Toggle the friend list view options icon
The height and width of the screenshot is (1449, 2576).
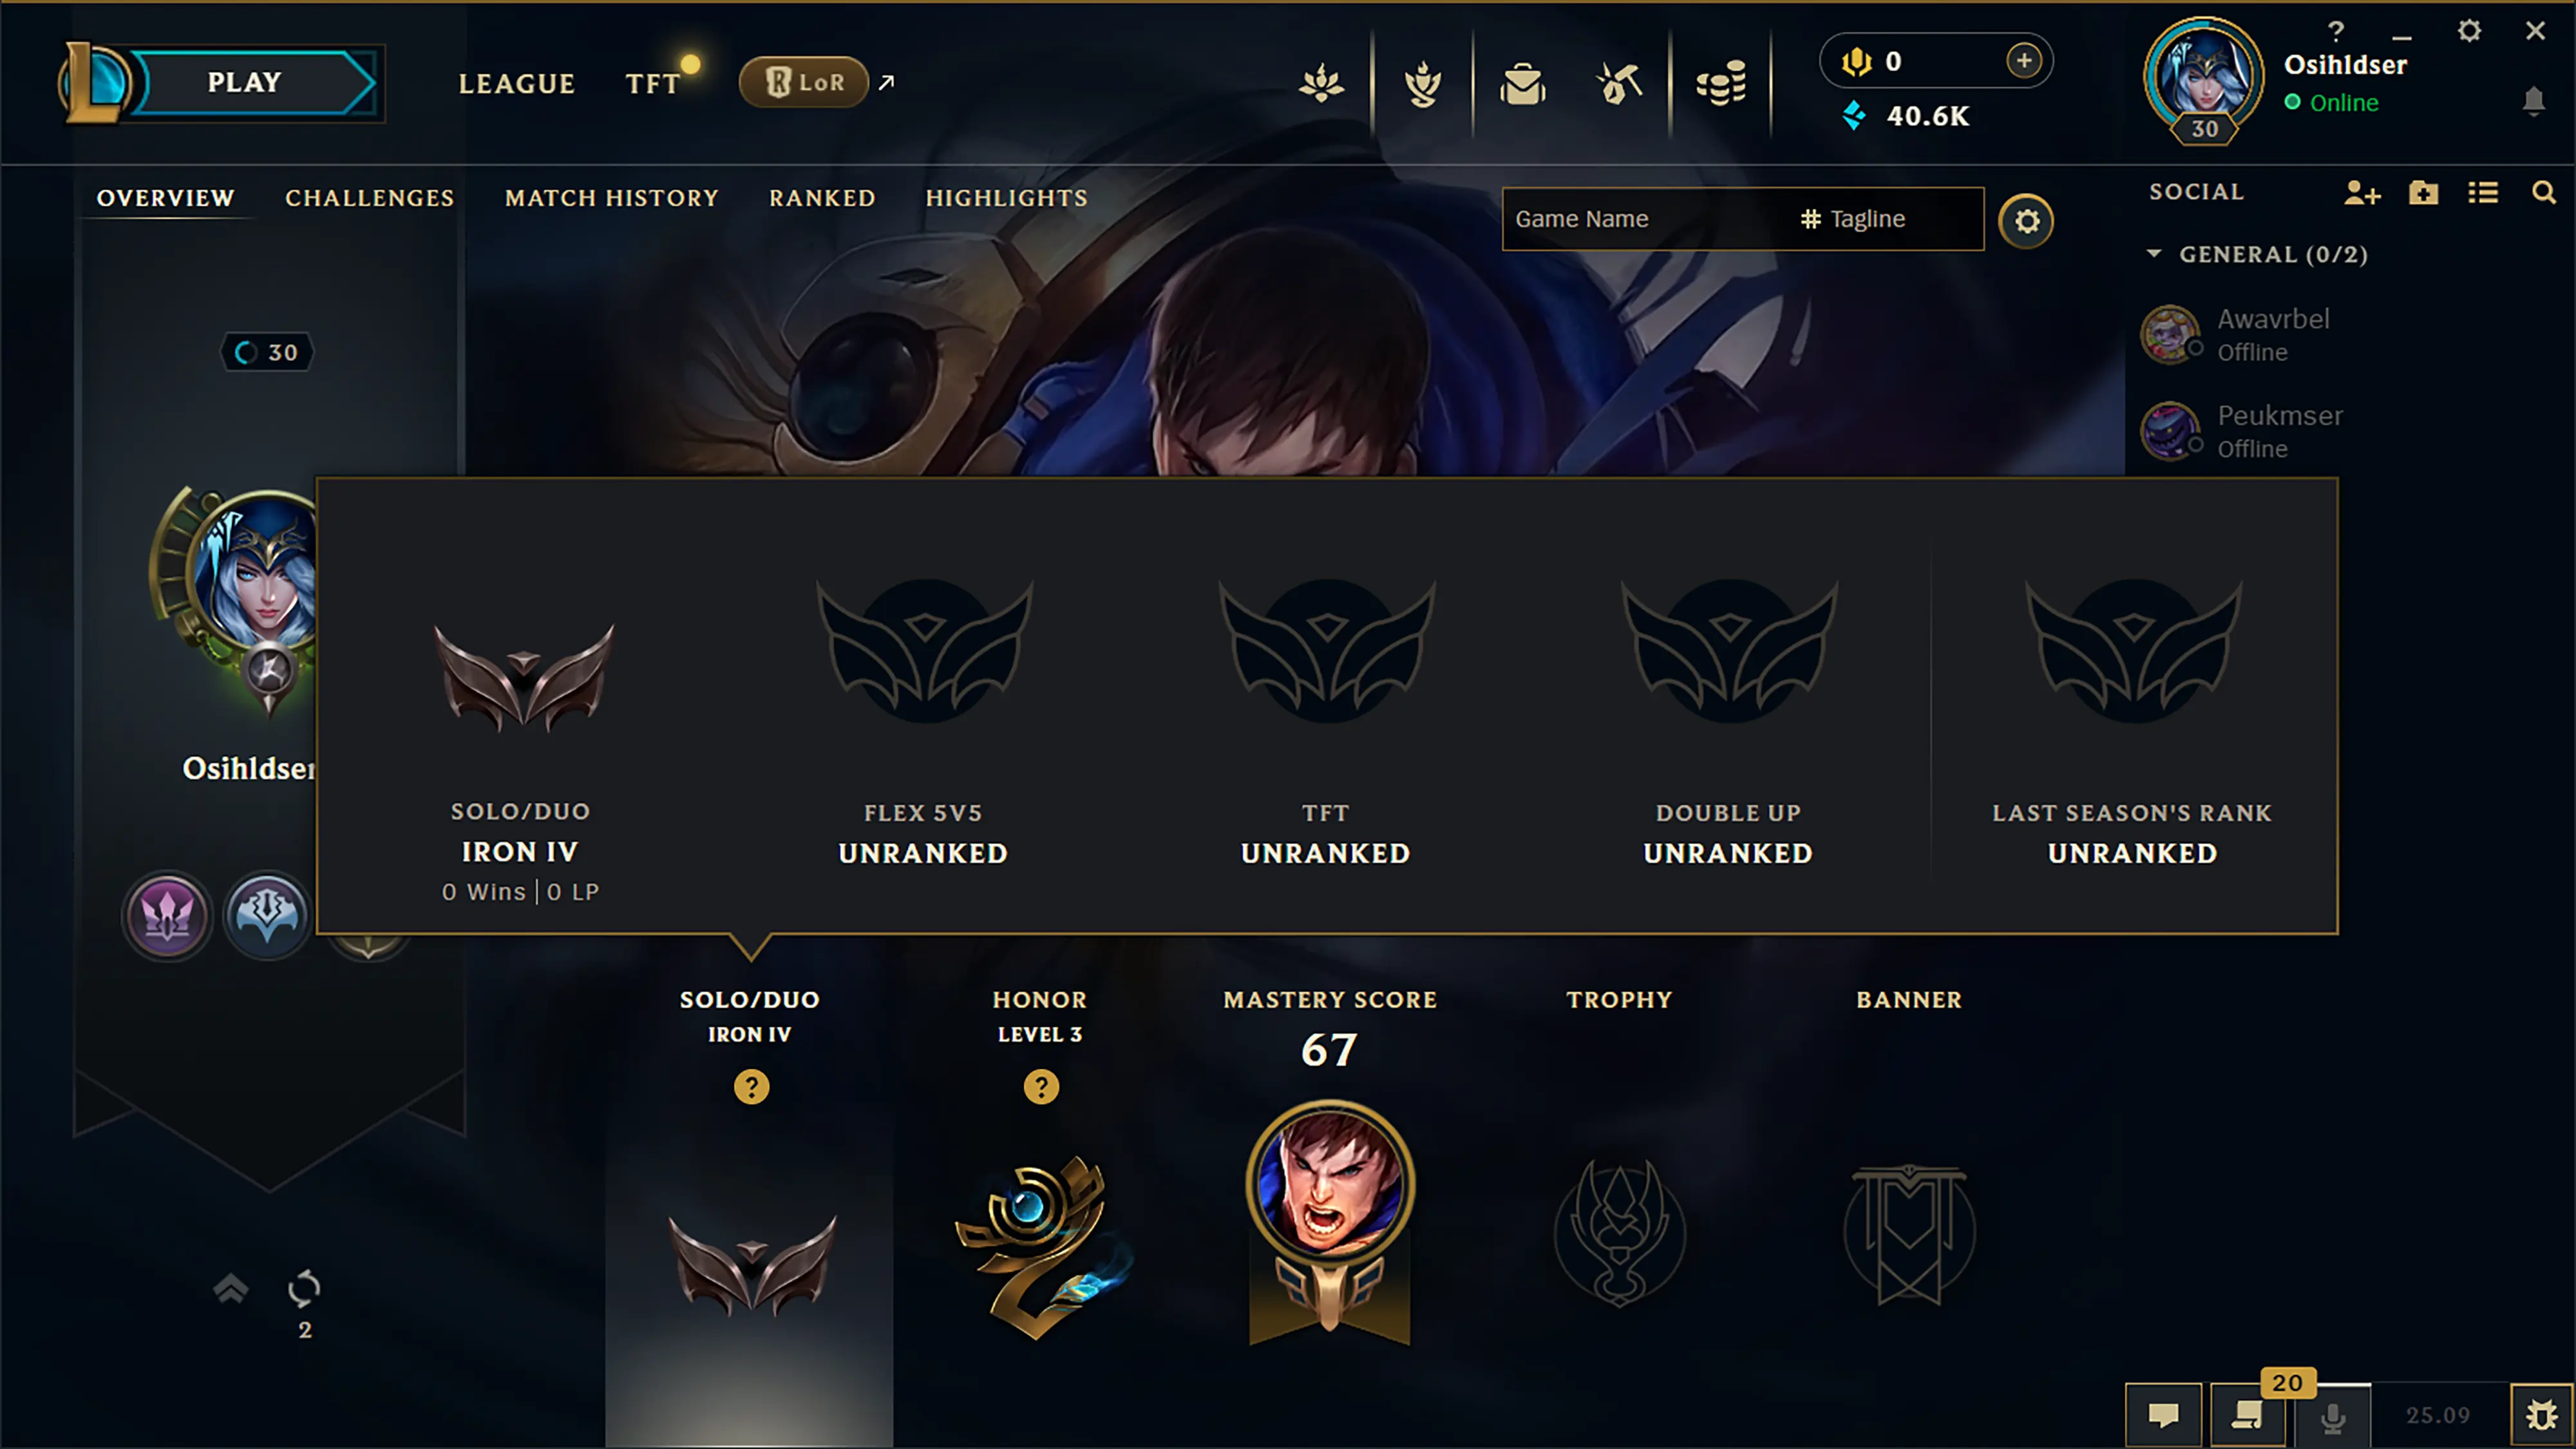coord(2483,192)
